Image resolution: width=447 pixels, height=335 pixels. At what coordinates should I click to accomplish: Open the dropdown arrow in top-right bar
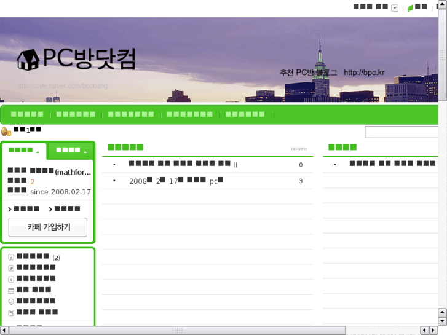395,8
